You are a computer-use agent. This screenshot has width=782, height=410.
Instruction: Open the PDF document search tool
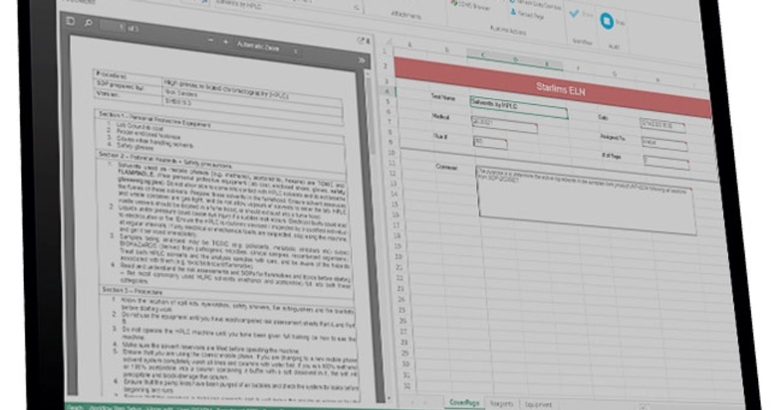[89, 21]
